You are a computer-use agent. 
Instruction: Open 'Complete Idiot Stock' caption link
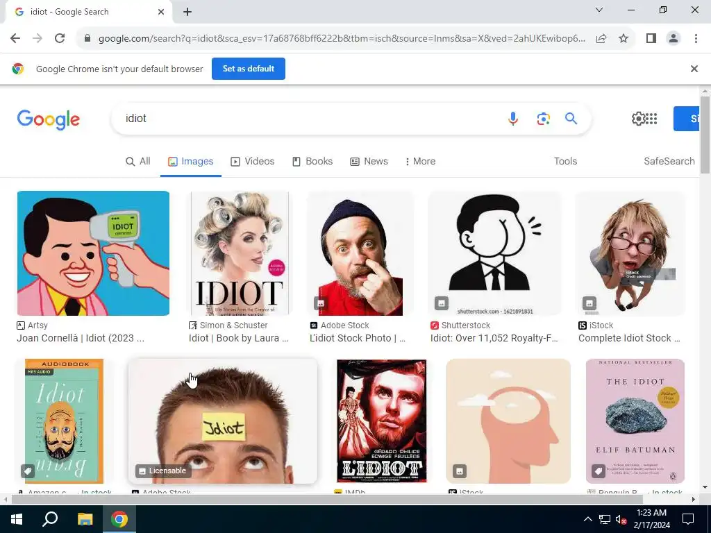pos(629,338)
